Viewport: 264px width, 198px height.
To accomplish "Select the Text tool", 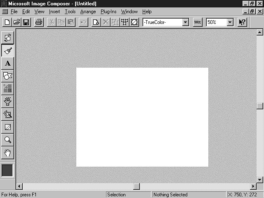I will [7, 63].
